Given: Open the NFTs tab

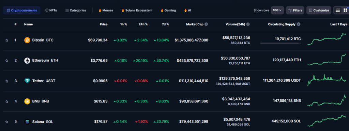Looking at the screenshot, I should point(51,10).
